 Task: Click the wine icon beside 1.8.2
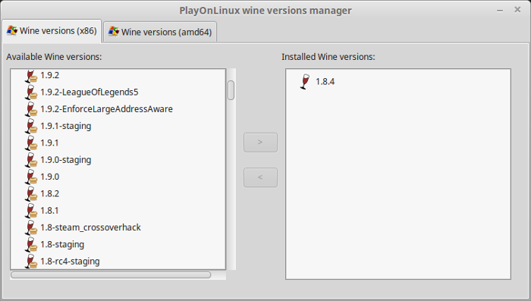(31, 193)
